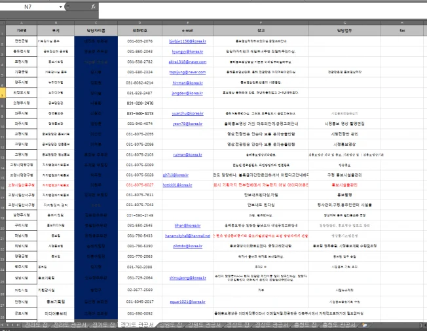This screenshot has height=331, width=427.
Task: Select the 전화번호 header cell
Action: (x=140, y=31)
